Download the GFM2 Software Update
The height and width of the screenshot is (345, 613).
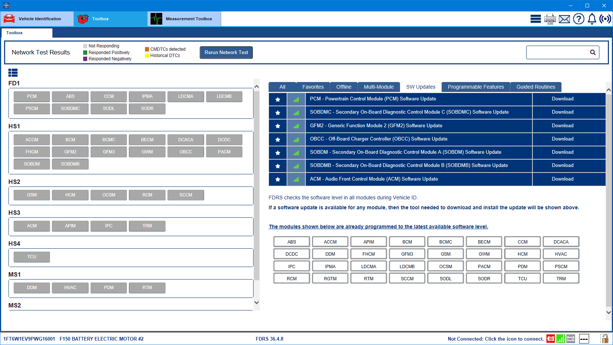point(562,126)
